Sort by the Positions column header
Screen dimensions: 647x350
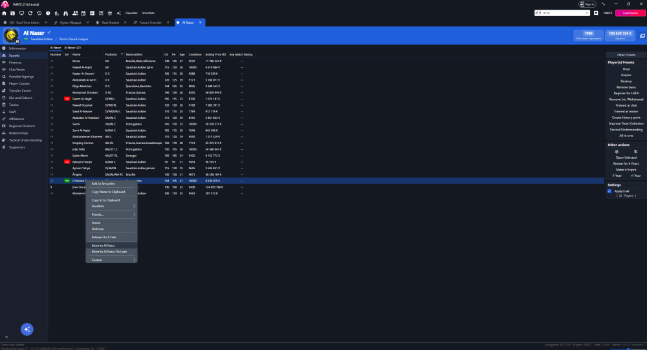click(x=111, y=54)
